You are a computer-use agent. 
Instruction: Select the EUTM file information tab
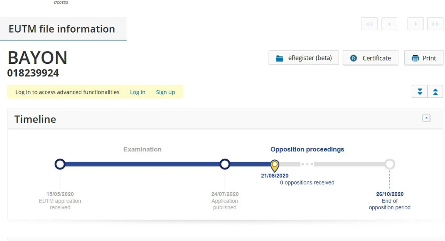point(62,29)
